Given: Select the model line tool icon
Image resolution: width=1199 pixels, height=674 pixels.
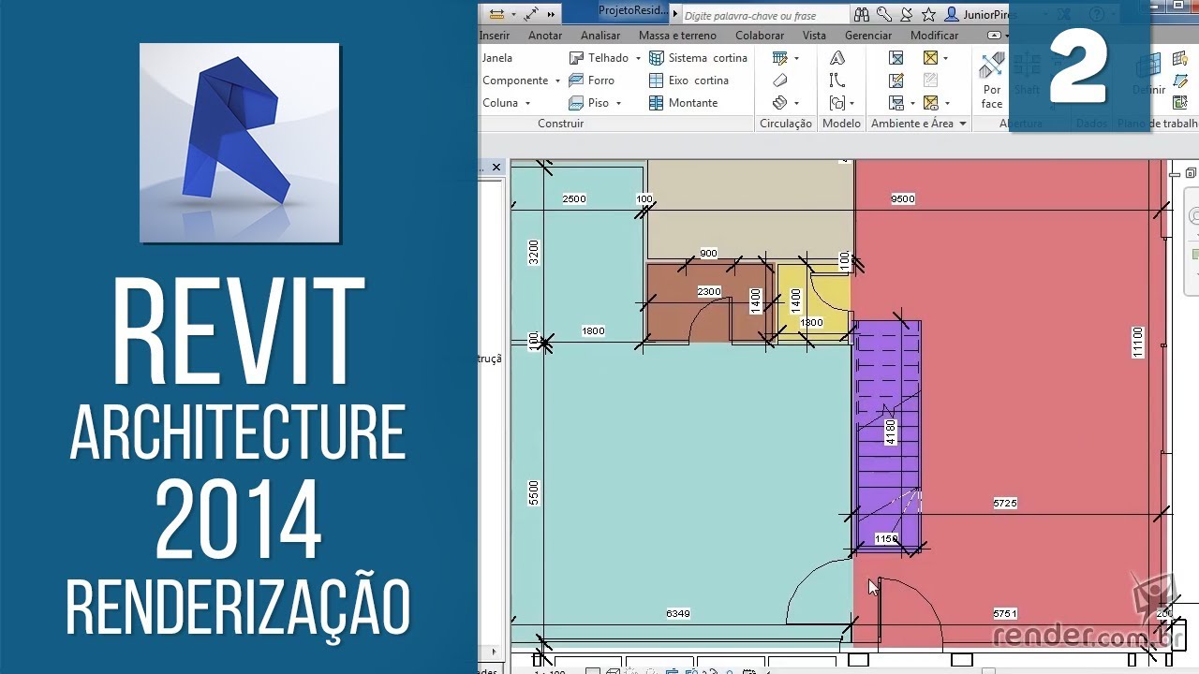Looking at the screenshot, I should (837, 81).
